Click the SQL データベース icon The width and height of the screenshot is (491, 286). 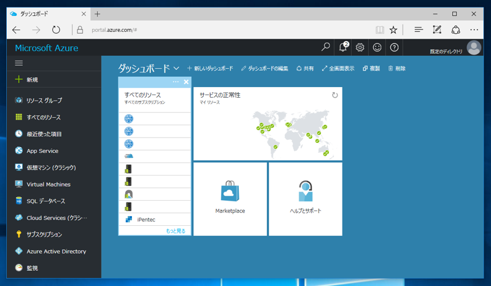pos(19,201)
